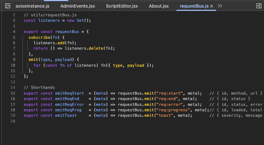Click the "return" keyword on line 7
Screen dimensions: 264x145
[x=40, y=49]
